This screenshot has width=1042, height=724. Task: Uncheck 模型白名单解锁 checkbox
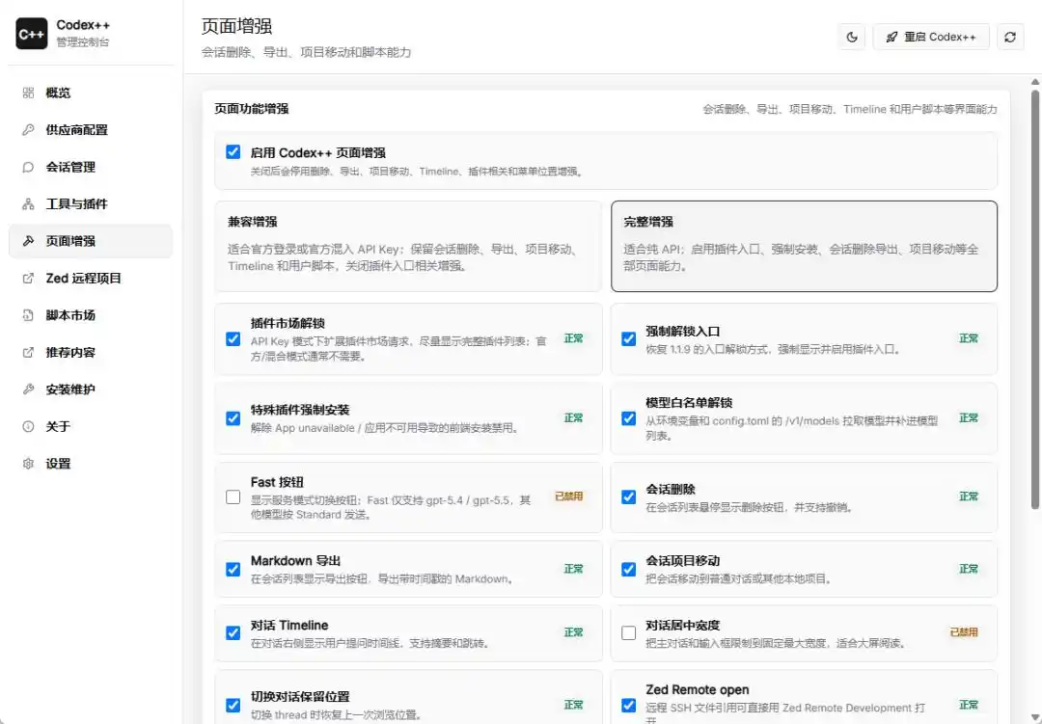pyautogui.click(x=629, y=418)
